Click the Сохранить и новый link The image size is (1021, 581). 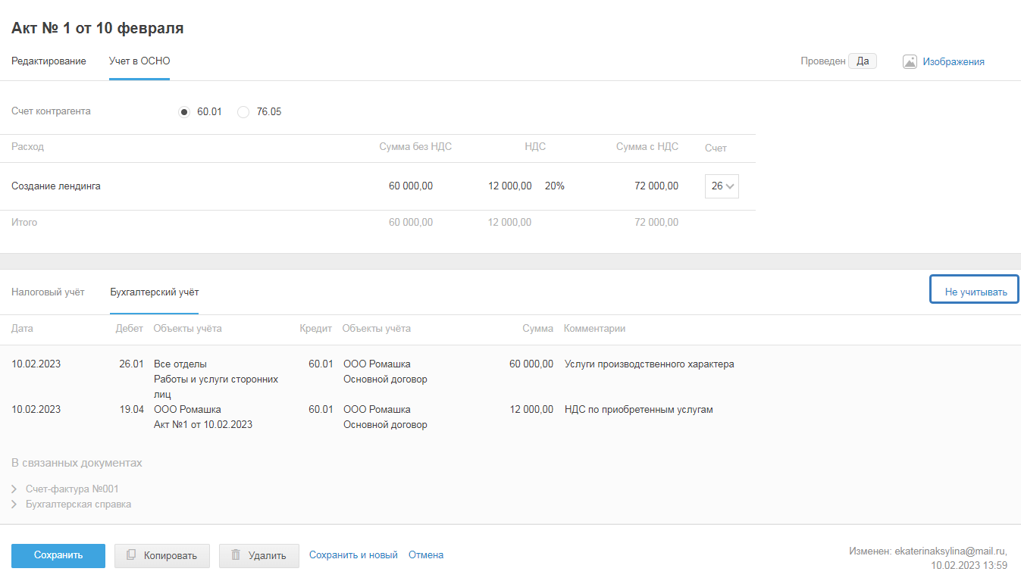(x=353, y=555)
